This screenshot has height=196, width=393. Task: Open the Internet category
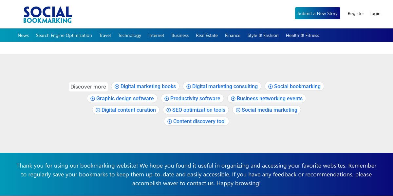click(x=156, y=35)
